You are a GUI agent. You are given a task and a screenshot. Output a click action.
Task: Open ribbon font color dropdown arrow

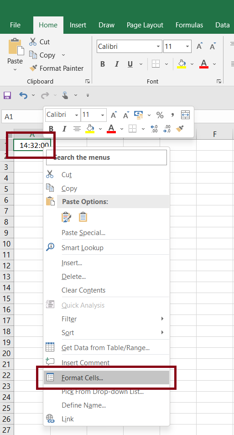tap(214, 64)
